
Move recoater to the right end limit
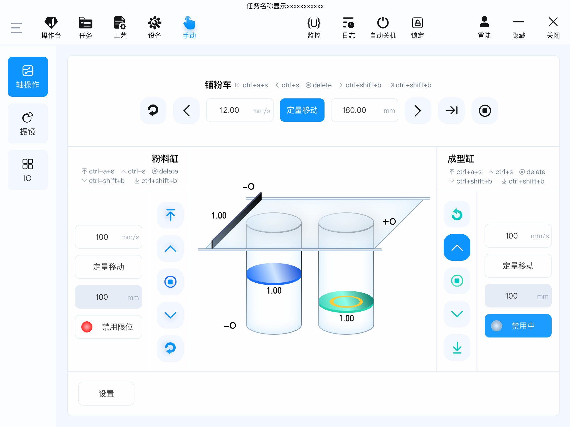(451, 111)
